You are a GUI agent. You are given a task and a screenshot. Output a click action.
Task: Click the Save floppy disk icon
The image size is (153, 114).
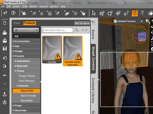[5, 48]
